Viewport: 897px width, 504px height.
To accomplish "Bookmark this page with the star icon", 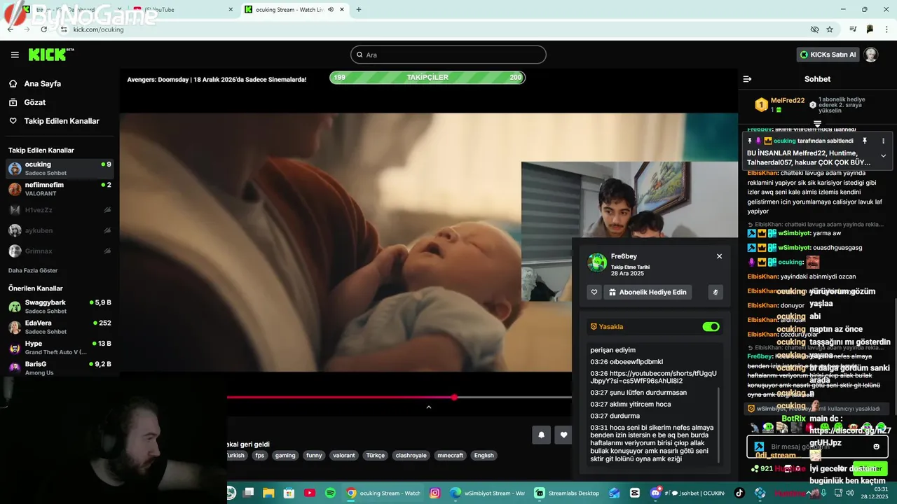I will [x=830, y=29].
